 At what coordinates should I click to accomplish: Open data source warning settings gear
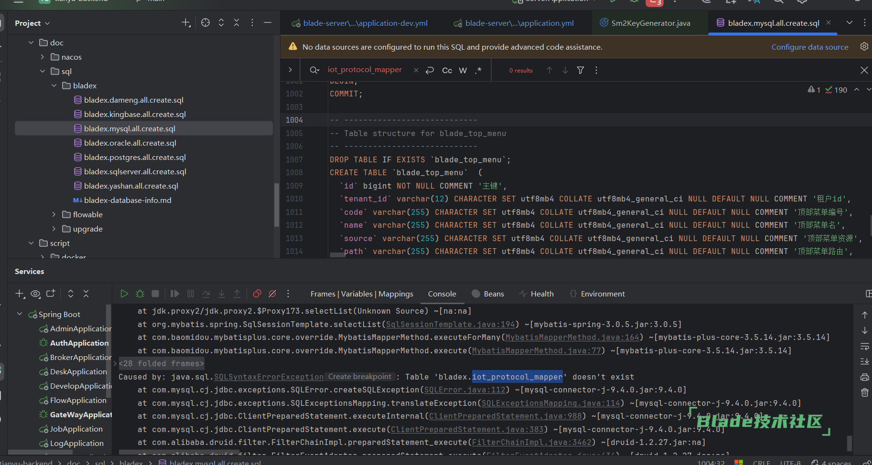click(x=864, y=47)
